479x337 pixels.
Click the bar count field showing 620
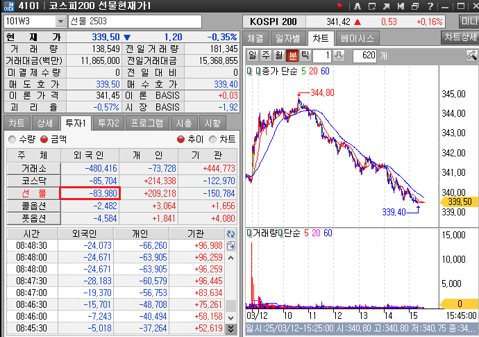(x=364, y=56)
